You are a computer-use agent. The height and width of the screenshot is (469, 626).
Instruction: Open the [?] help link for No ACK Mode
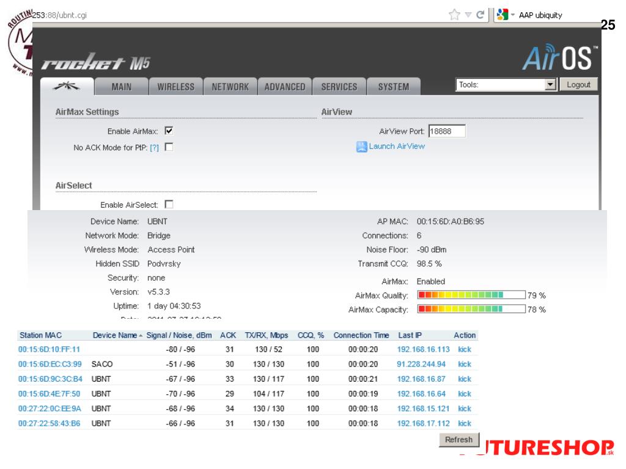(154, 148)
